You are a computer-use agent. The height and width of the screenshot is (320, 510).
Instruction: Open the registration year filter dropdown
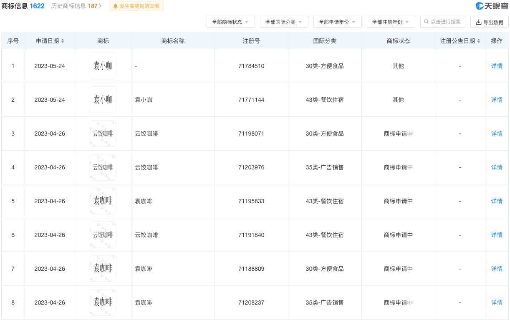(x=391, y=22)
